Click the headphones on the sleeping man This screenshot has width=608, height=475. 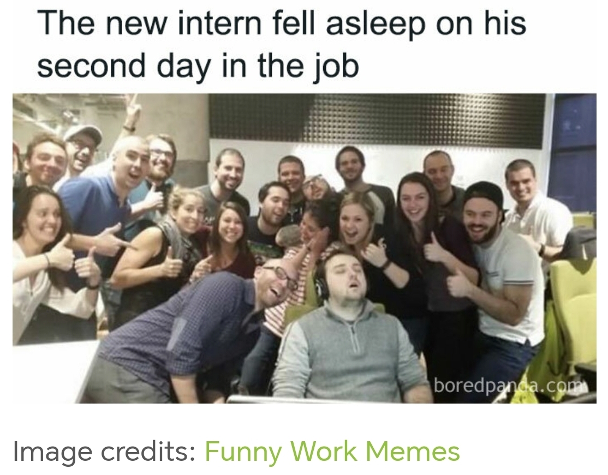320,283
